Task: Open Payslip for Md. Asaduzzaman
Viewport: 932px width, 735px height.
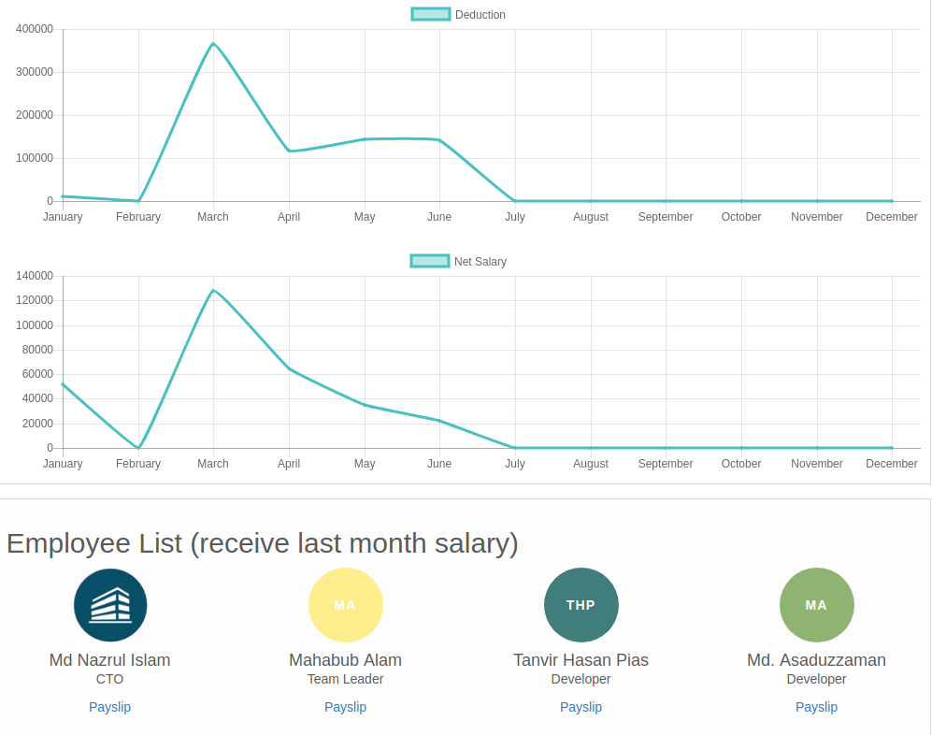Action: tap(817, 707)
